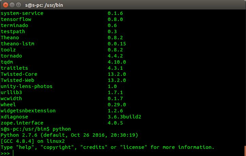The height and width of the screenshot is (156, 246).
Task: Select wheel version 0.29.0
Action: pyautogui.click(x=117, y=105)
